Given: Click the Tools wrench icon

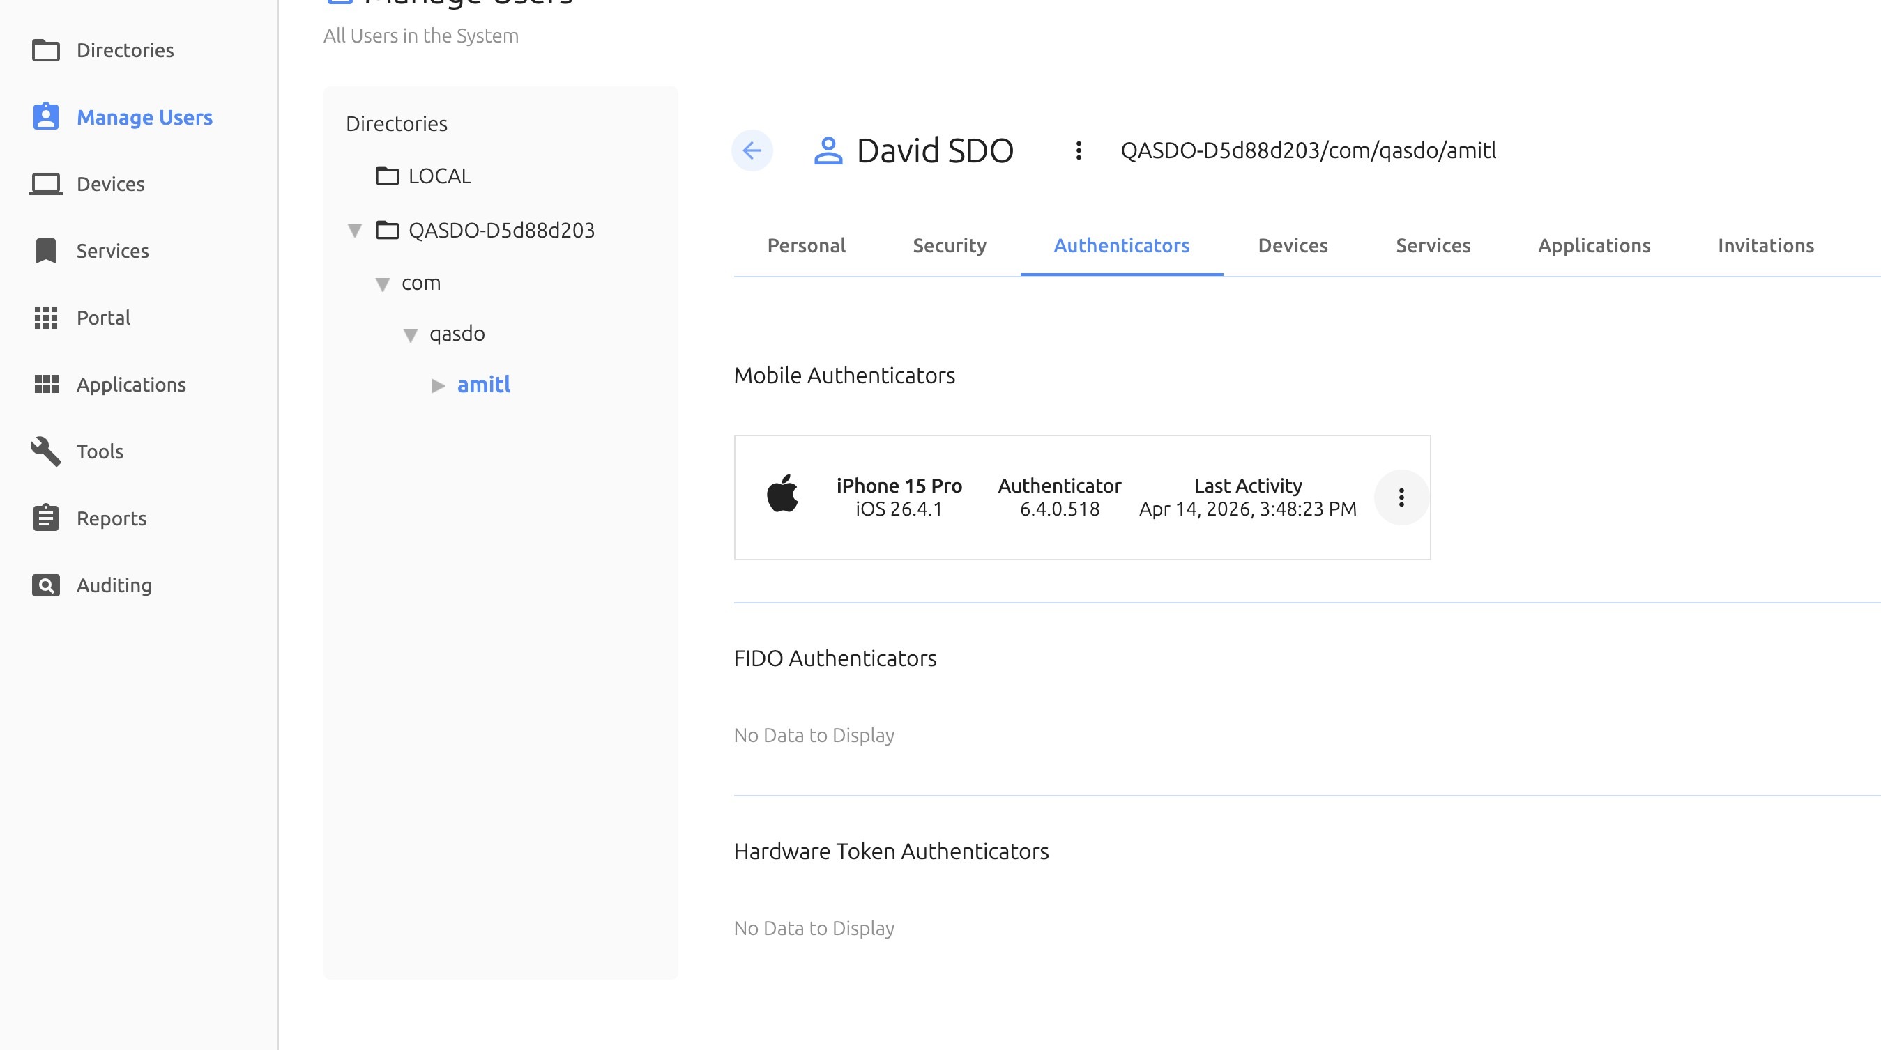Looking at the screenshot, I should coord(45,451).
